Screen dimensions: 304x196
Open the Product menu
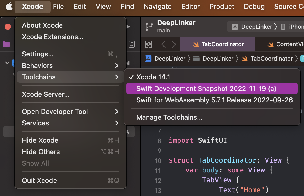click(222, 7)
